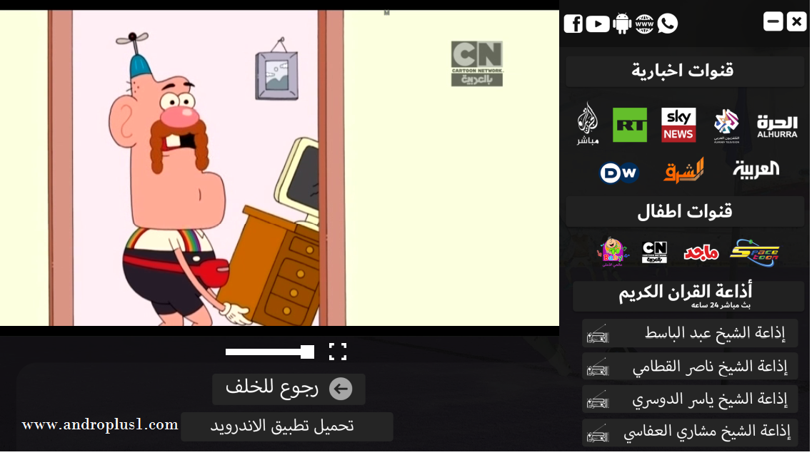812x455 pixels.
Task: Select the Spacetoon kids channel logo
Action: pyautogui.click(x=755, y=252)
